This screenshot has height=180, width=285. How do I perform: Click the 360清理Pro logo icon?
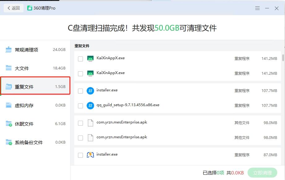[x=30, y=8]
